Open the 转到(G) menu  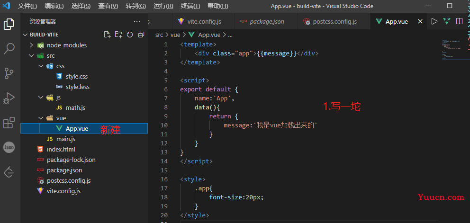(x=136, y=6)
